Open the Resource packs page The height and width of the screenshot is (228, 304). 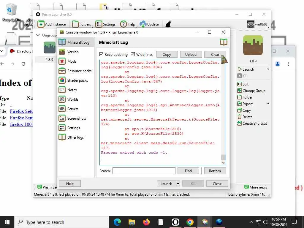click(76, 71)
